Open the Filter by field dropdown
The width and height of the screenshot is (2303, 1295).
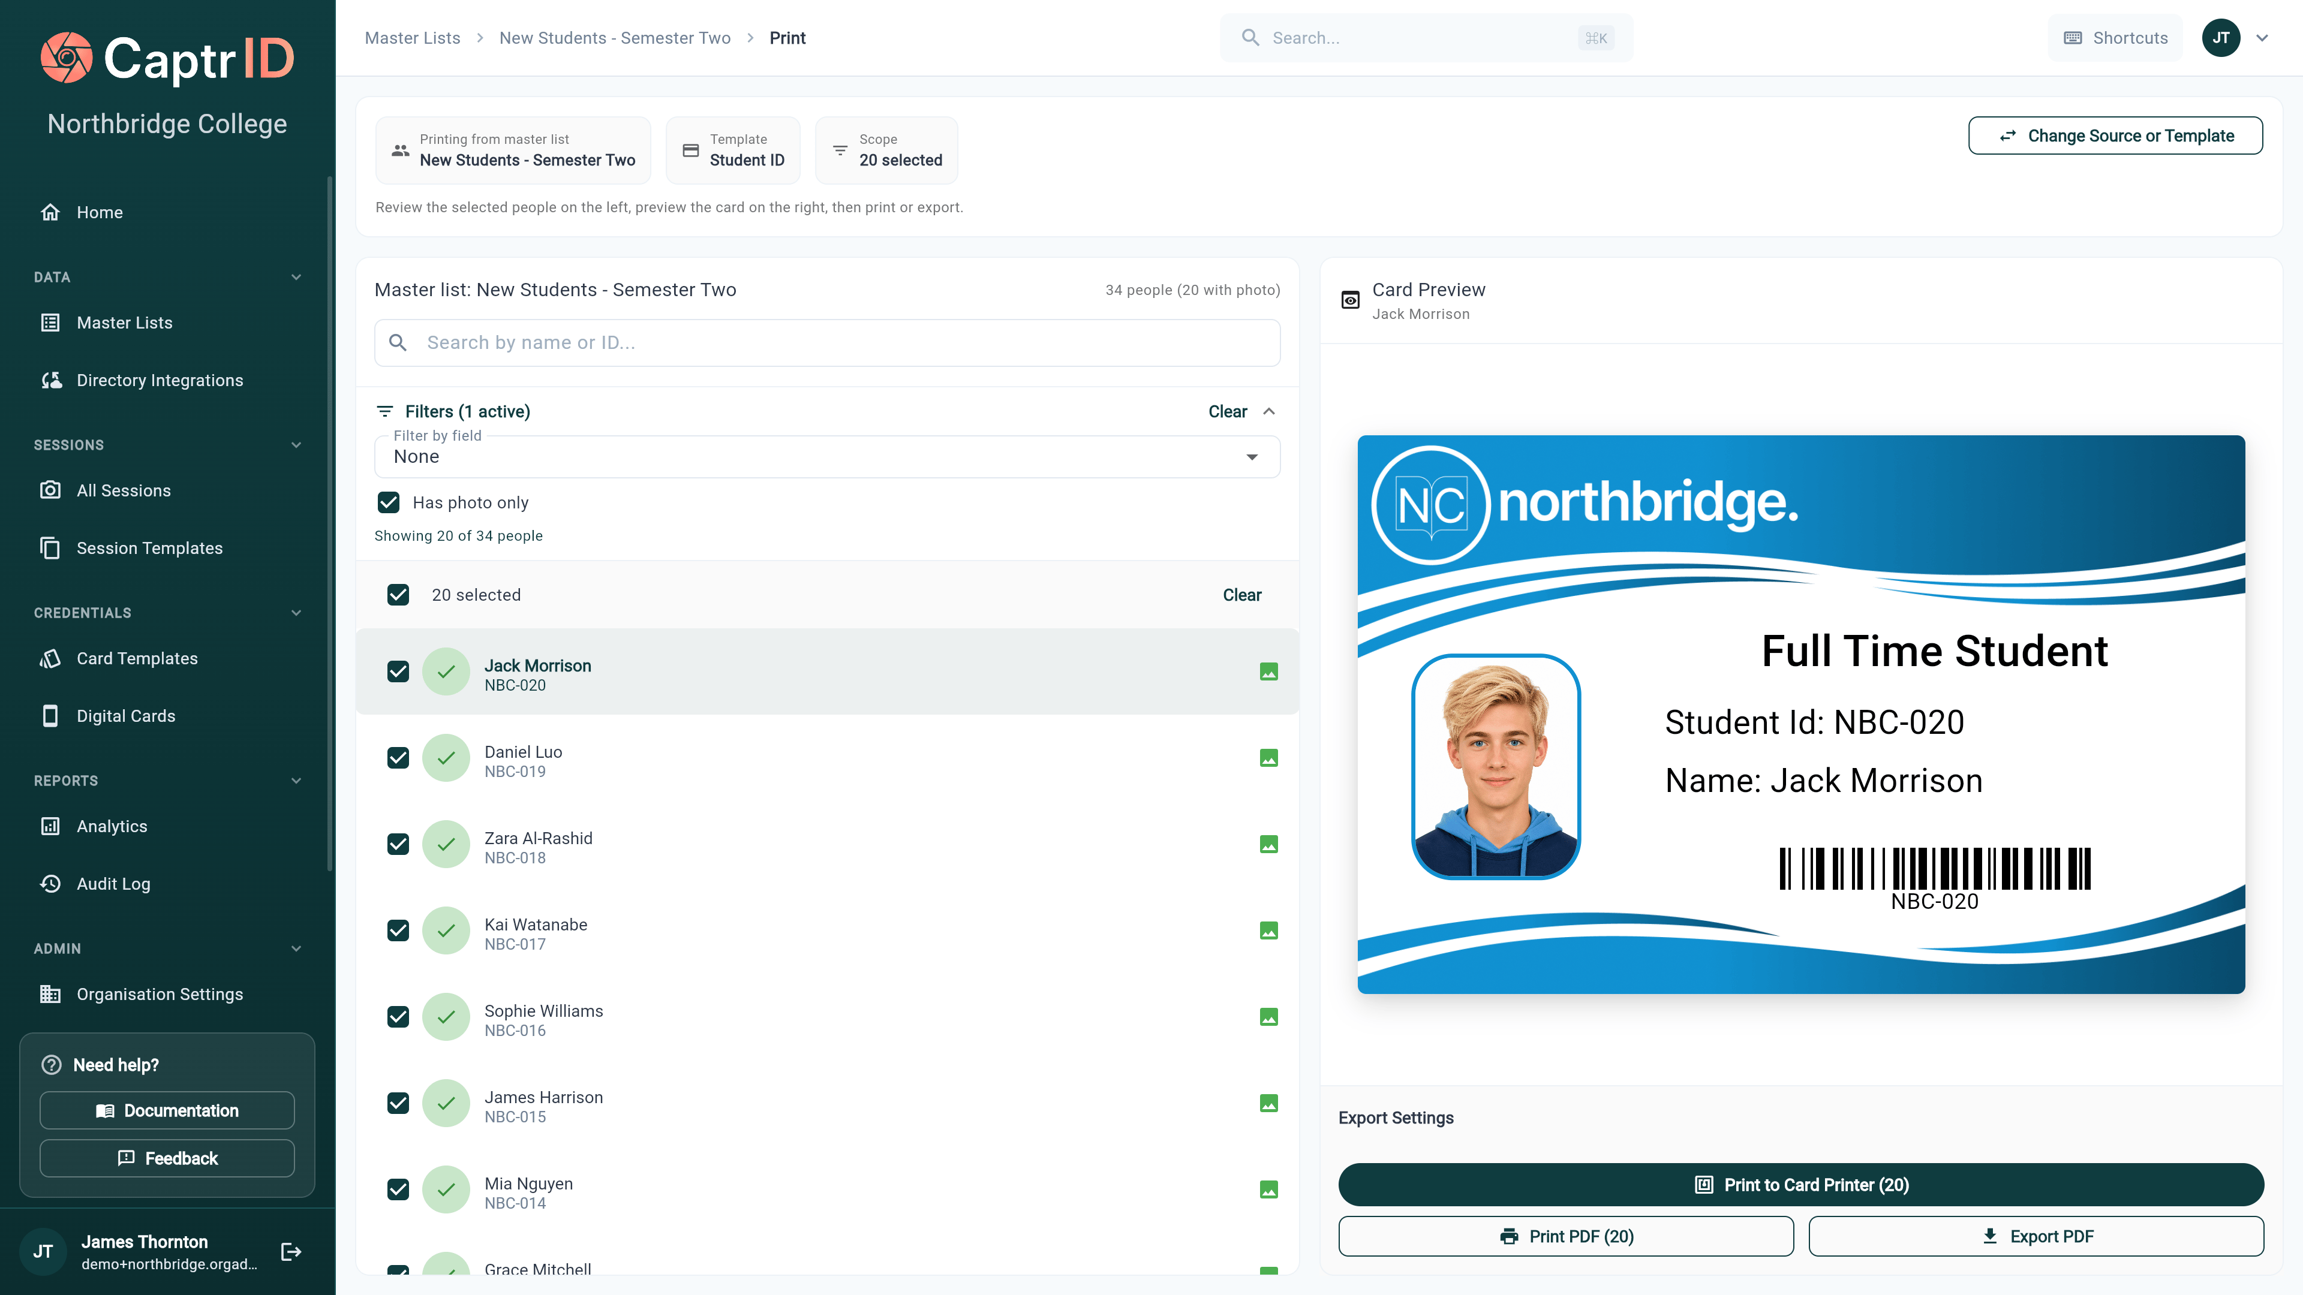(x=827, y=457)
